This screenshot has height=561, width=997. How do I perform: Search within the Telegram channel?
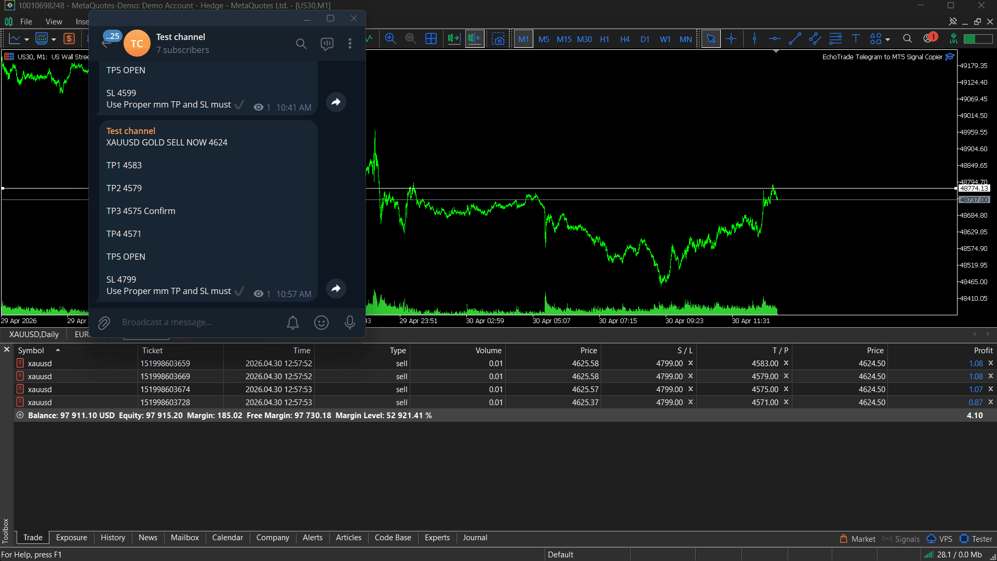[x=301, y=44]
